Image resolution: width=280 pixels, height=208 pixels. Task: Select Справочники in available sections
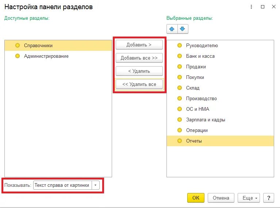(x=58, y=45)
